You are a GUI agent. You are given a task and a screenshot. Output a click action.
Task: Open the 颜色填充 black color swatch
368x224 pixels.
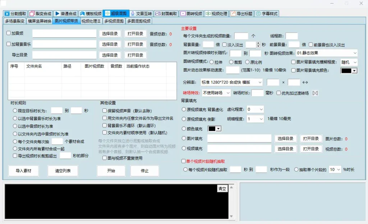[x=215, y=129]
